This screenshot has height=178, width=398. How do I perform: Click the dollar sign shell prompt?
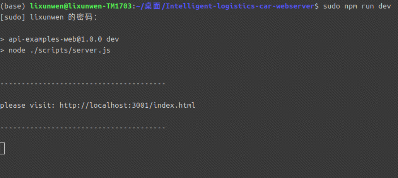click(316, 6)
